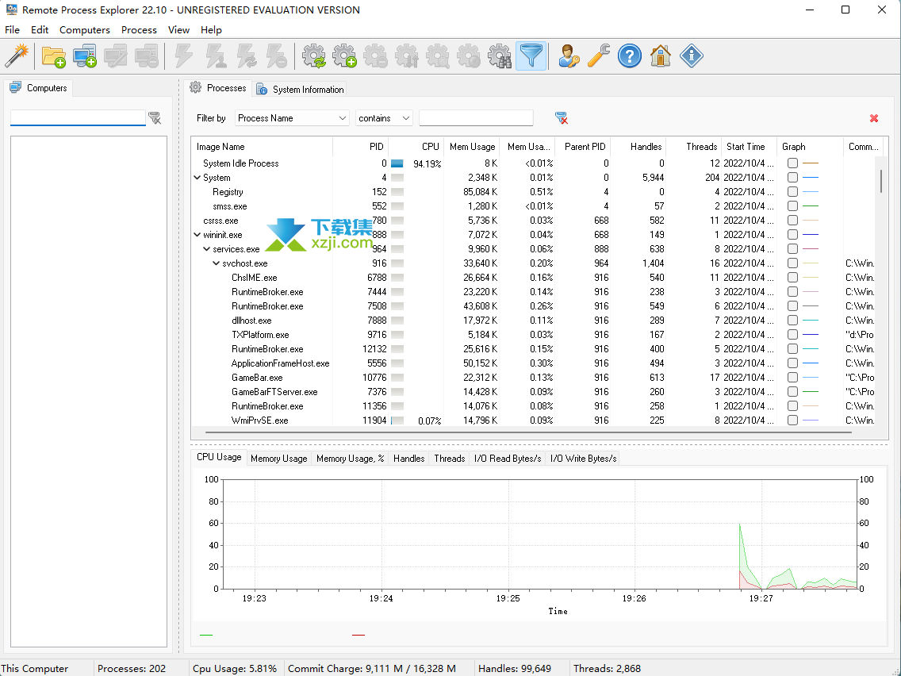Open settings via the wrench icon

599,56
